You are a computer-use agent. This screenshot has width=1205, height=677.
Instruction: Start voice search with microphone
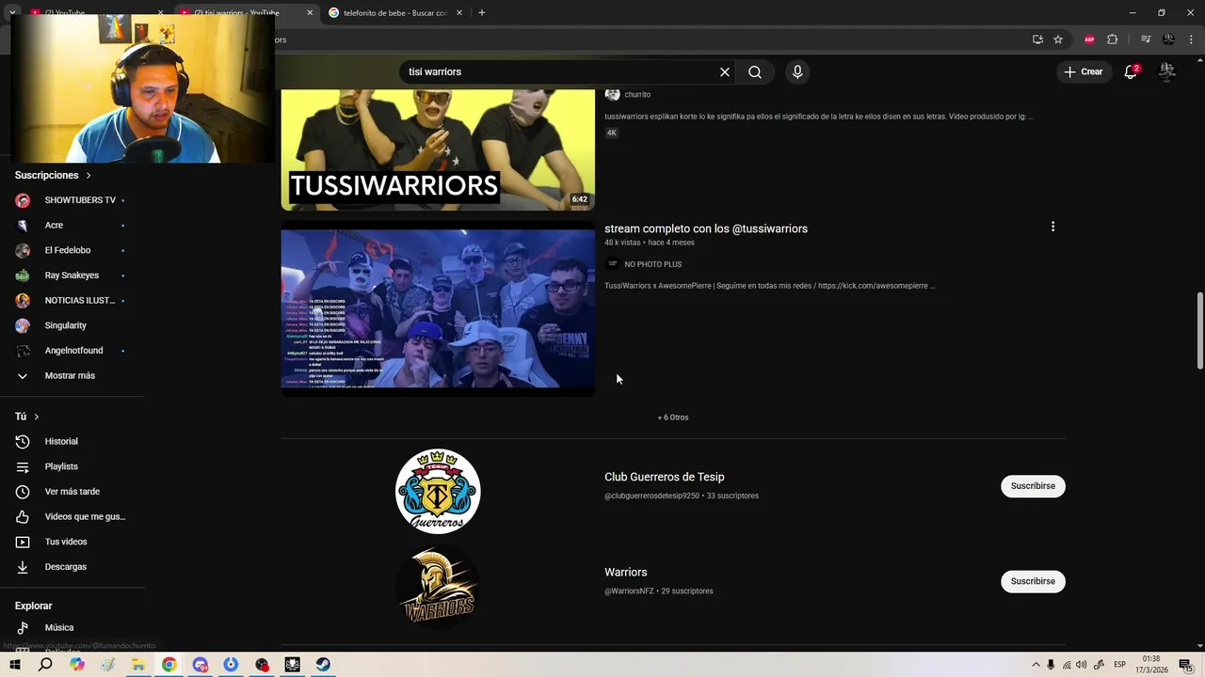point(797,71)
